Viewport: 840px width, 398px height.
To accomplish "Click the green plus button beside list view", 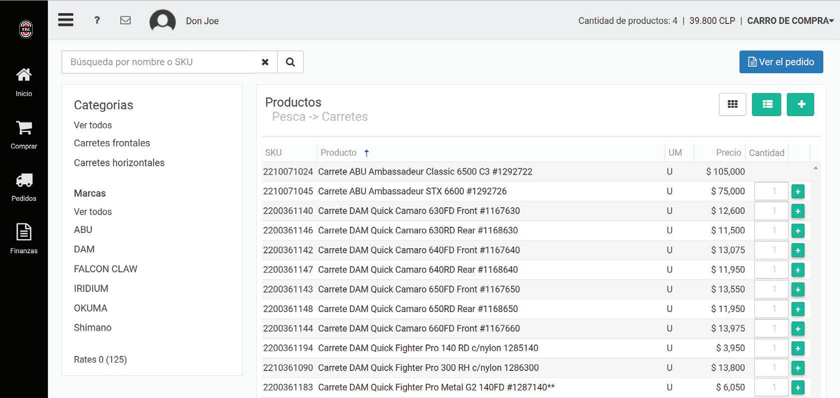I will pos(800,104).
